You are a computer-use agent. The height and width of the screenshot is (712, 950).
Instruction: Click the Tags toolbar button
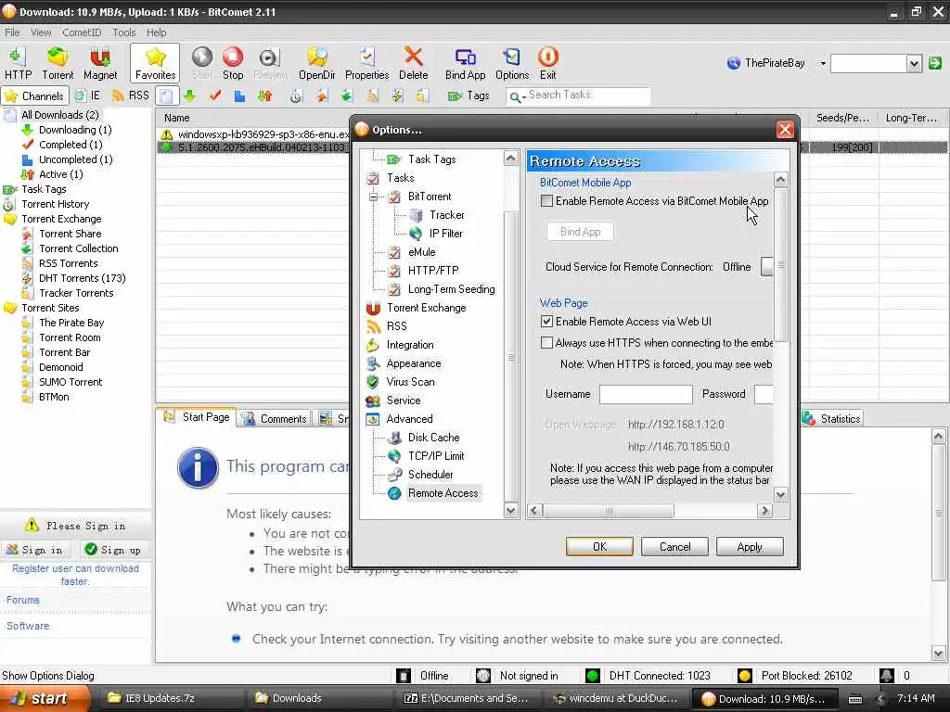(469, 95)
